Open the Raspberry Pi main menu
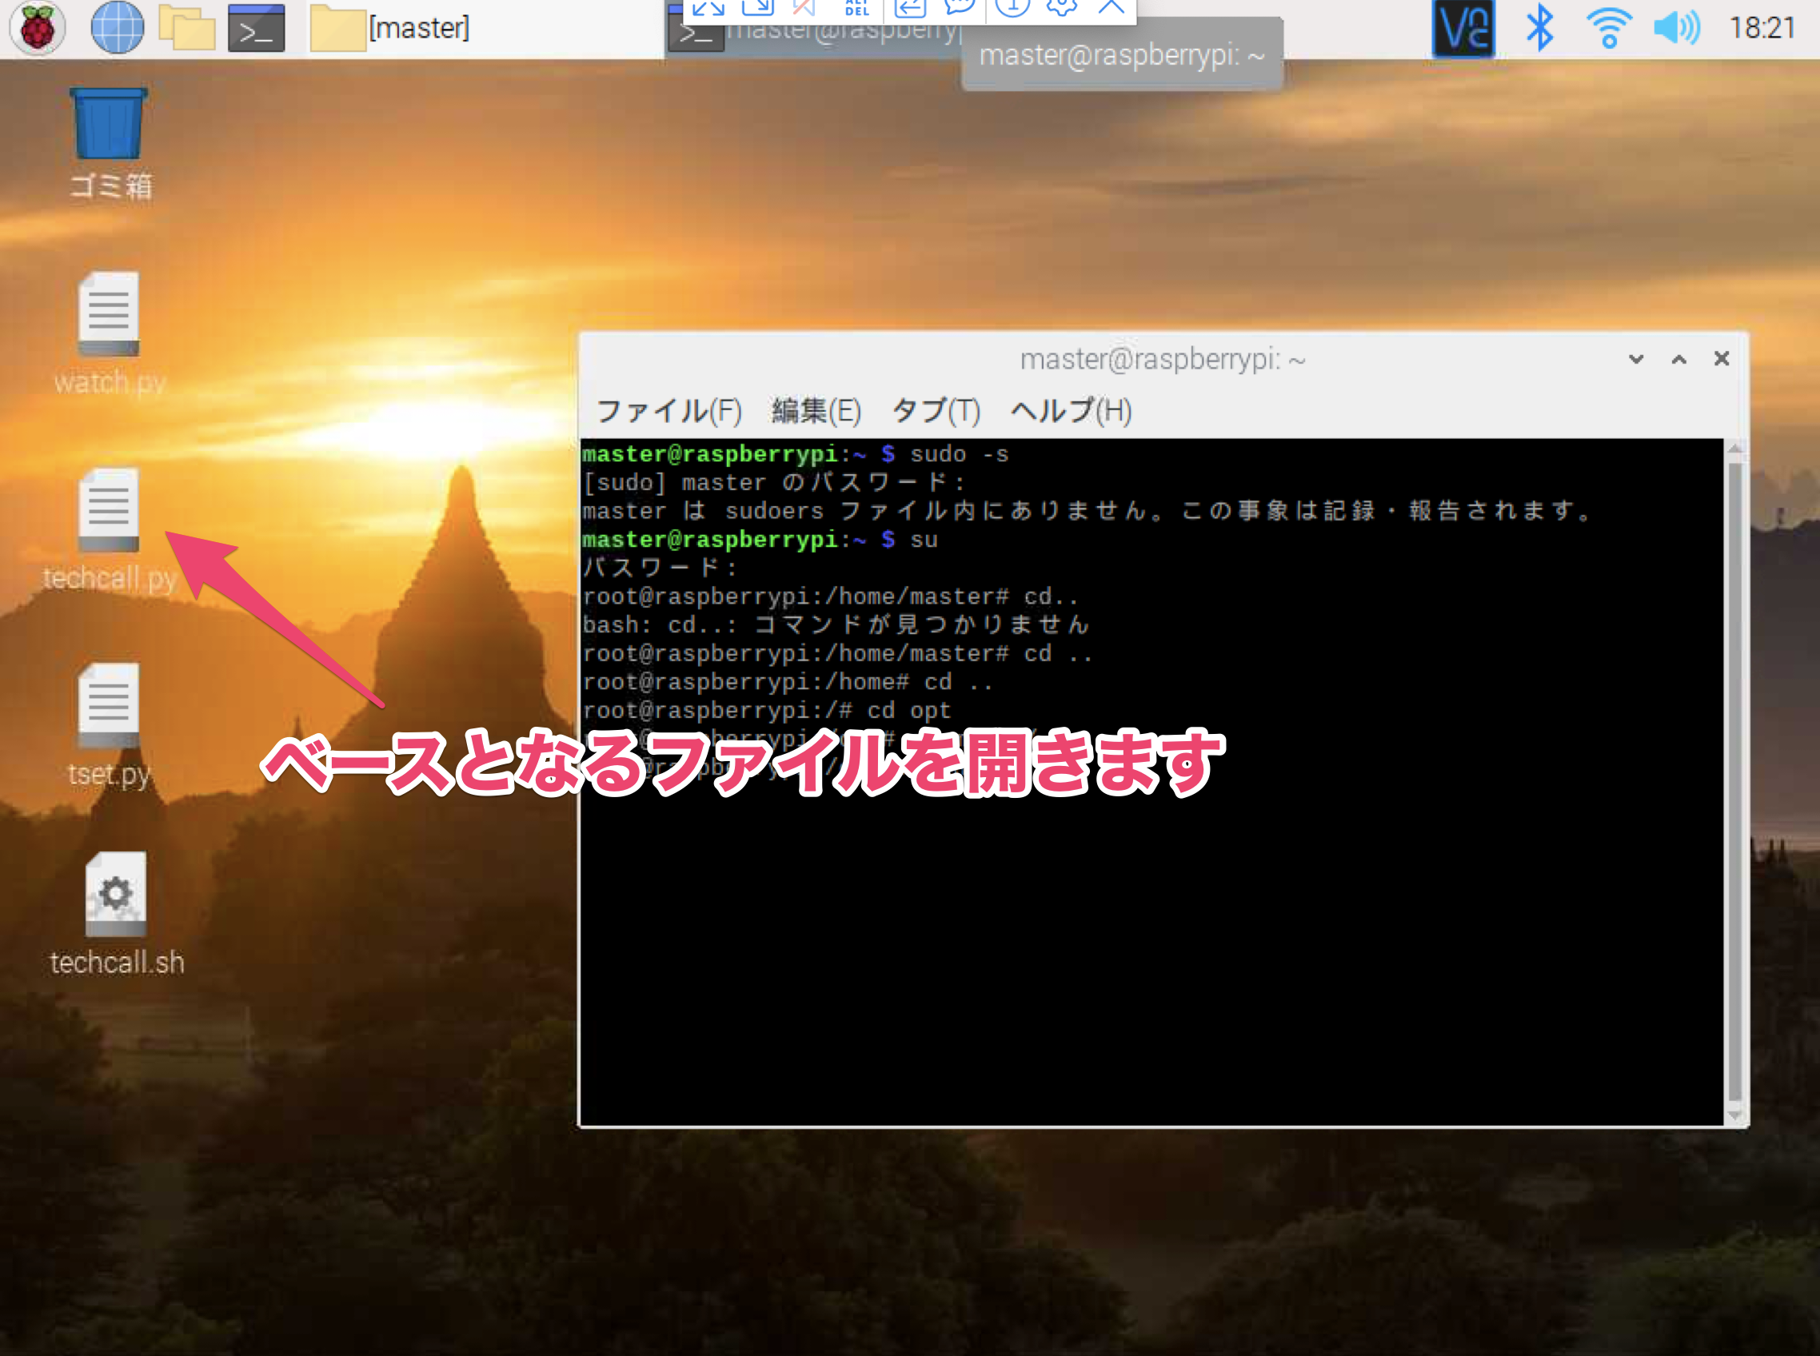This screenshot has height=1356, width=1820. (x=37, y=28)
